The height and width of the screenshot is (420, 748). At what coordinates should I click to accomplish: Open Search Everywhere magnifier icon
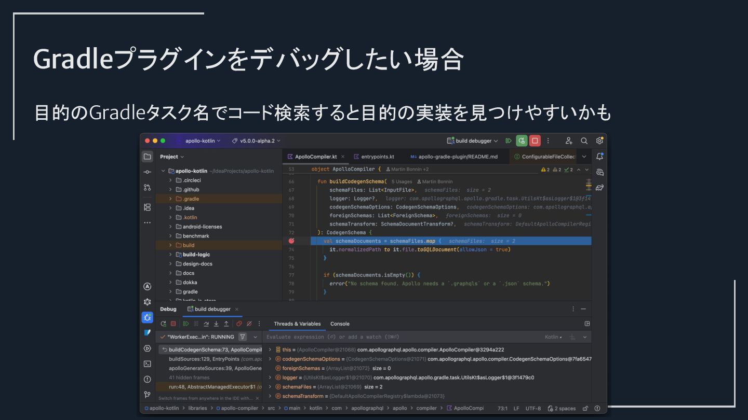584,141
